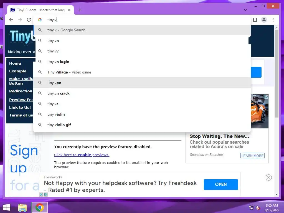284x213 pixels.
Task: Choose the 'tiny.vpn' suggestion
Action: tap(142, 83)
